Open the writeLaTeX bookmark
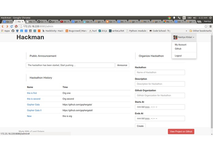The height and width of the screenshot is (151, 213). (116, 31)
